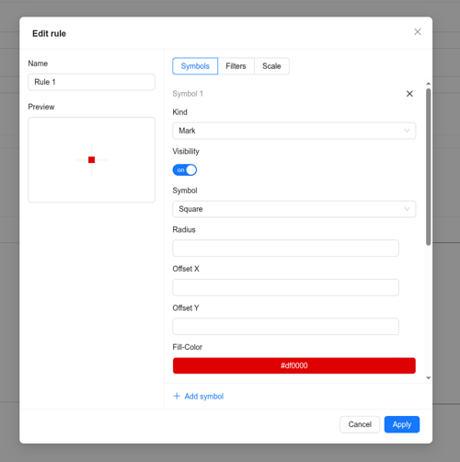Click the Apply button
The width and height of the screenshot is (460, 462).
tap(402, 424)
